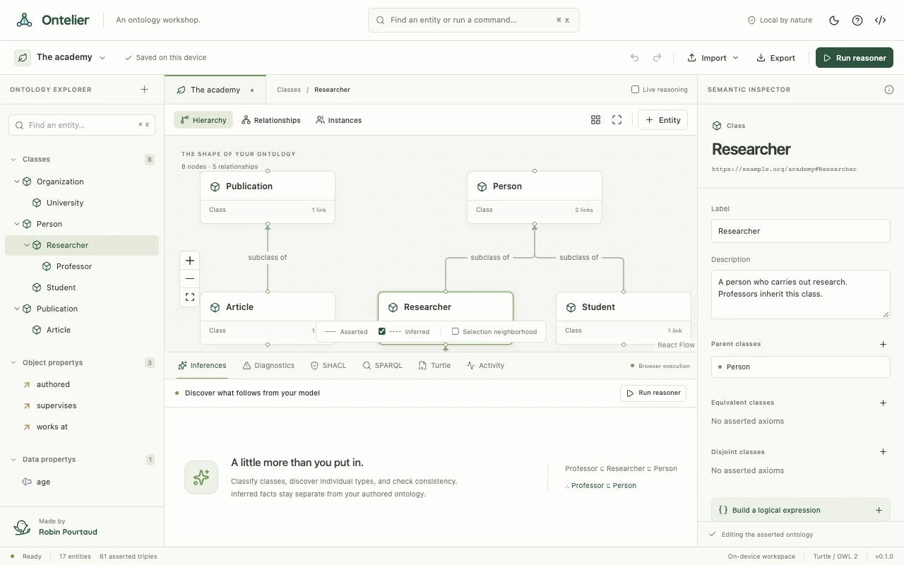Open the Diagnostics tab

click(268, 366)
